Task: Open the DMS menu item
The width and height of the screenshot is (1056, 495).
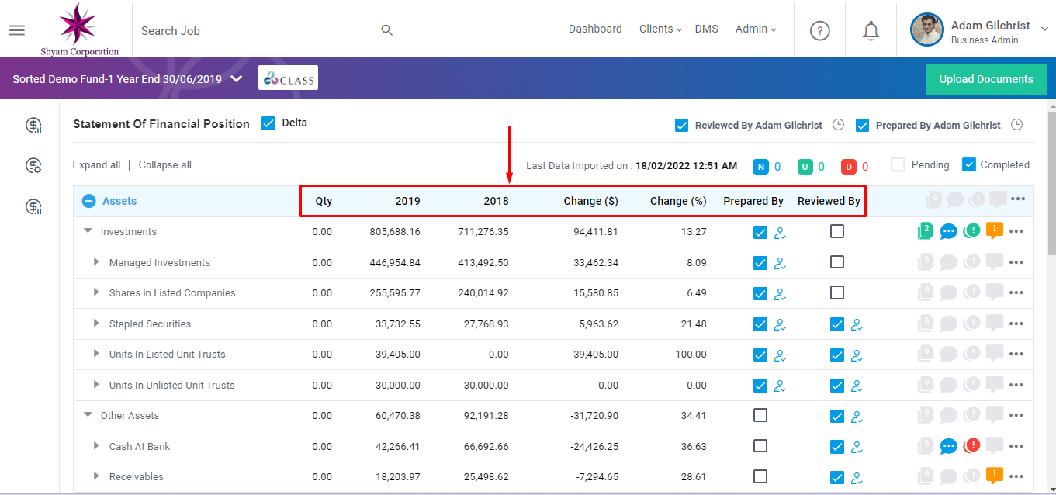Action: [x=706, y=29]
